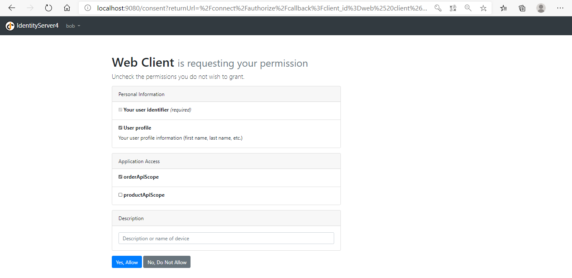The image size is (572, 278).
Task: Click the password key icon in address bar
Action: coord(438,8)
